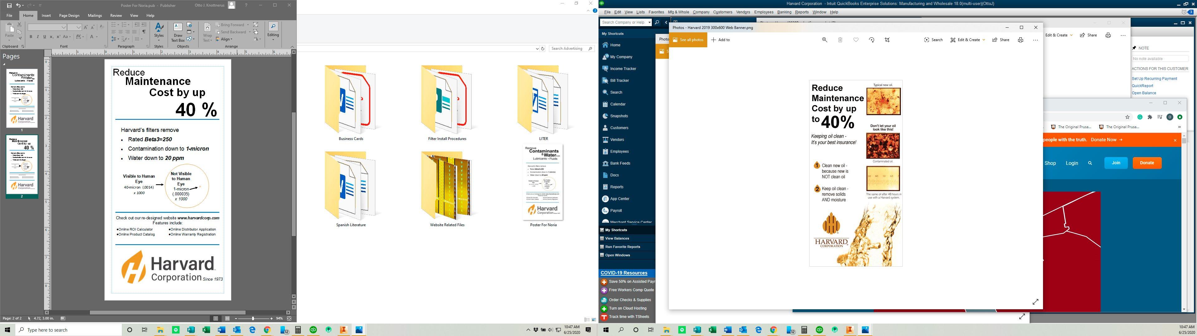Screen dimensions: 1197x336
Task: Click the crop icon in Photos
Action: (x=887, y=40)
